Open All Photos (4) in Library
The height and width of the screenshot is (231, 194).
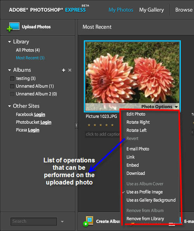tap(28, 50)
